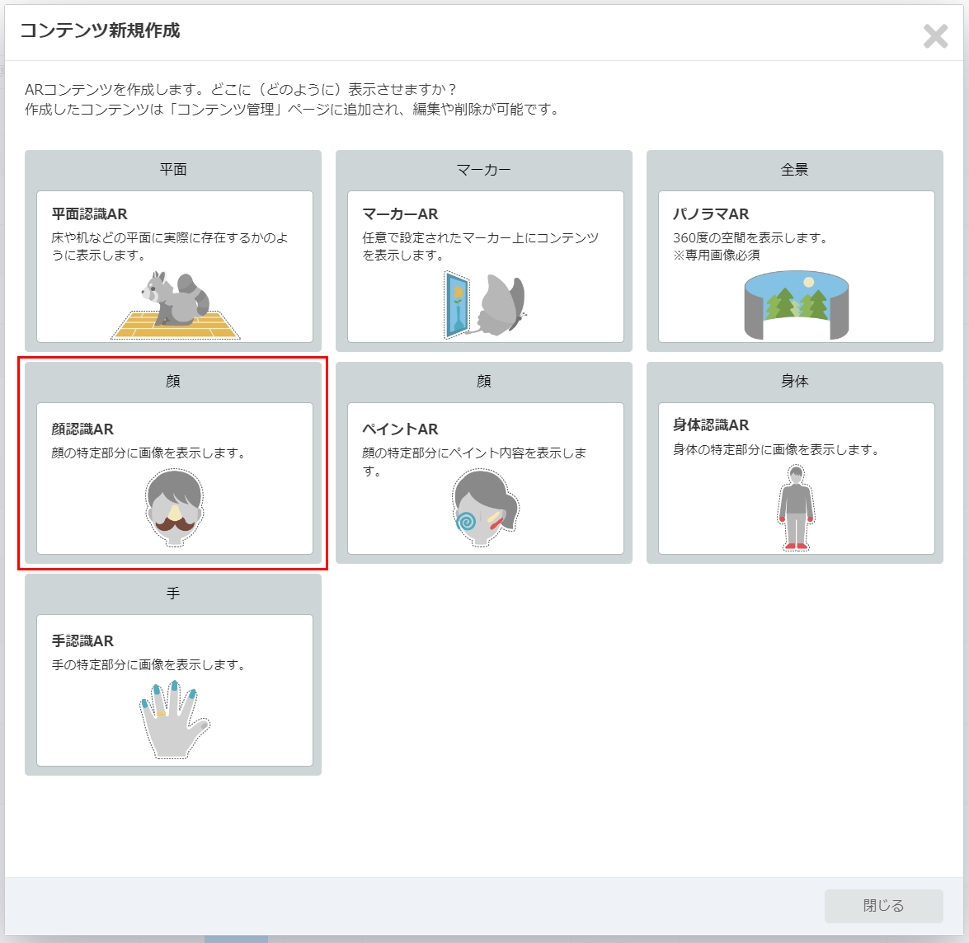Click intro line '作成したコンテンツは「コンテンツ管理」ページに…'
The image size is (969, 943).
pyautogui.click(x=292, y=110)
